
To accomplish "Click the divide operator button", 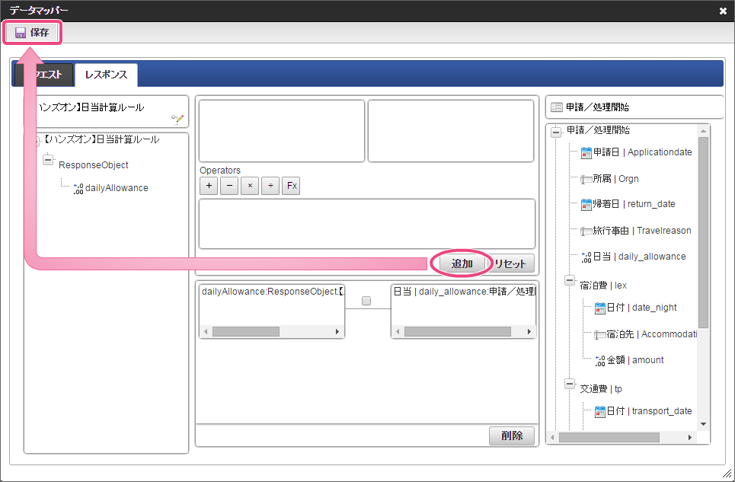I will point(270,186).
